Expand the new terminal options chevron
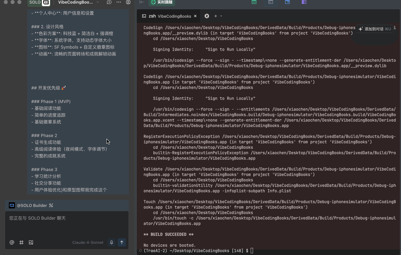 click(221, 16)
